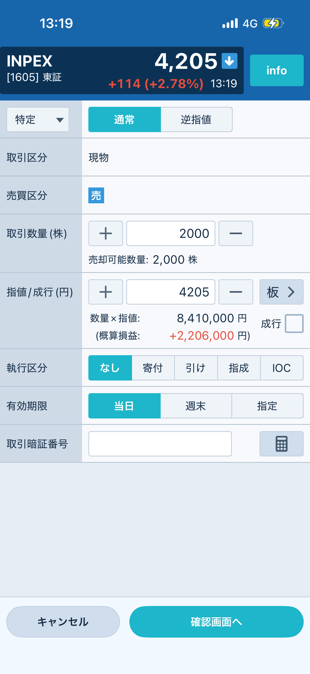
Task: Open the 板 order book panel
Action: click(281, 292)
